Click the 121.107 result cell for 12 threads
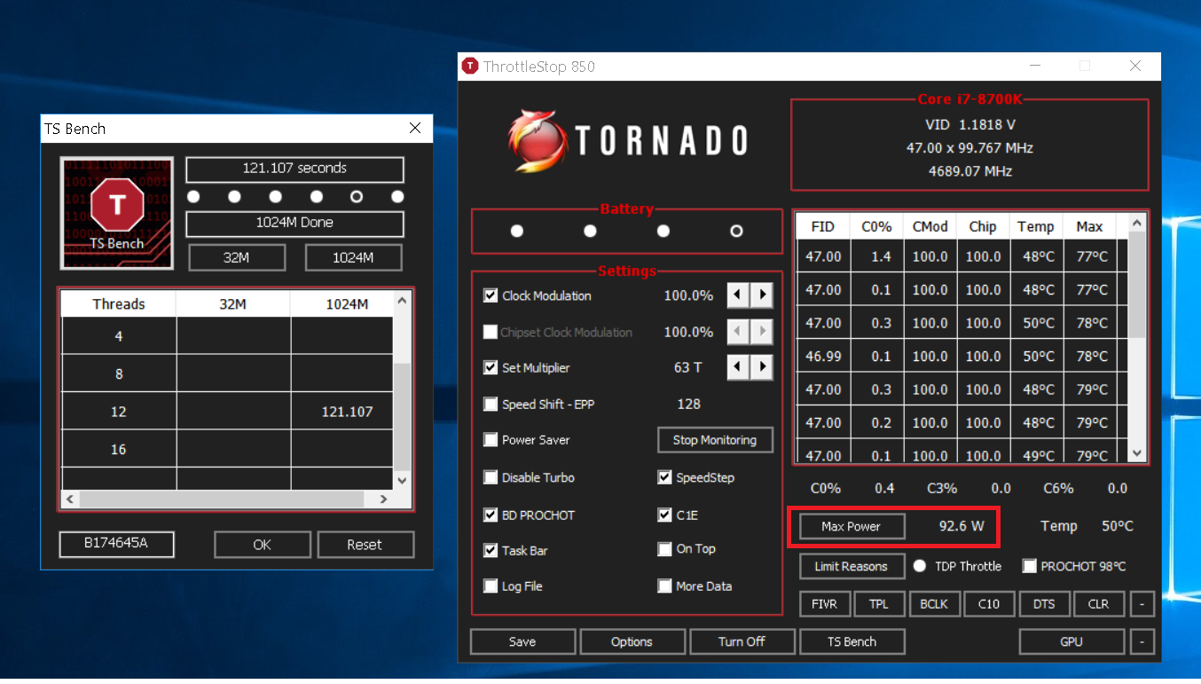Image resolution: width=1201 pixels, height=684 pixels. coord(341,412)
